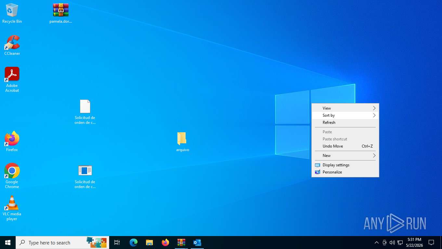Choose Refresh in the context menu

pyautogui.click(x=345, y=123)
